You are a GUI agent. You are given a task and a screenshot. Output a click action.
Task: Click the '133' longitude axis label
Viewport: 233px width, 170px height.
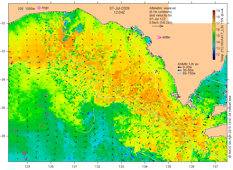point(121,167)
